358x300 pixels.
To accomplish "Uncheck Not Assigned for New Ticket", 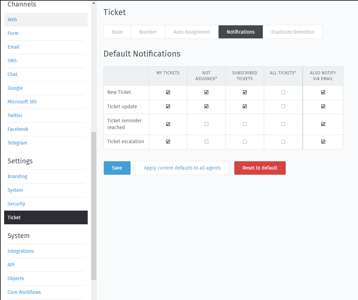I will coord(206,92).
